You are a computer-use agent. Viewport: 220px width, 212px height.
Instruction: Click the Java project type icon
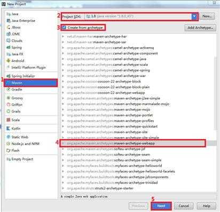pos(9,14)
